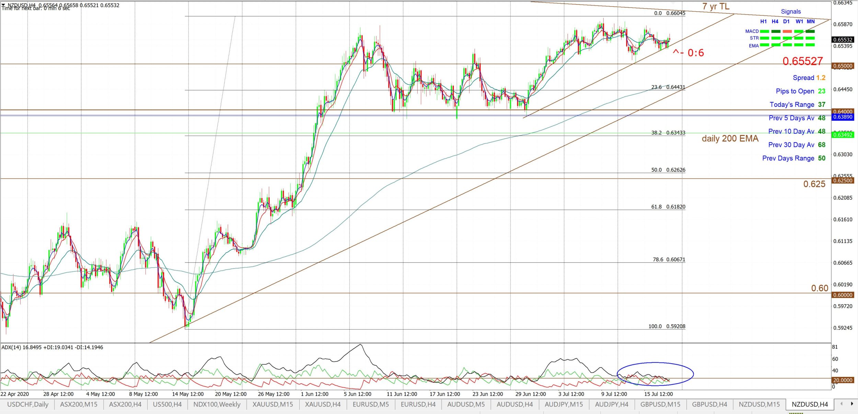Select the NZDUSD,M15 chart tab

[x=760, y=404]
